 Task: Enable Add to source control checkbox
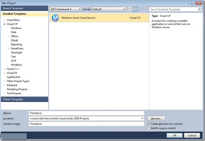pos(149,128)
